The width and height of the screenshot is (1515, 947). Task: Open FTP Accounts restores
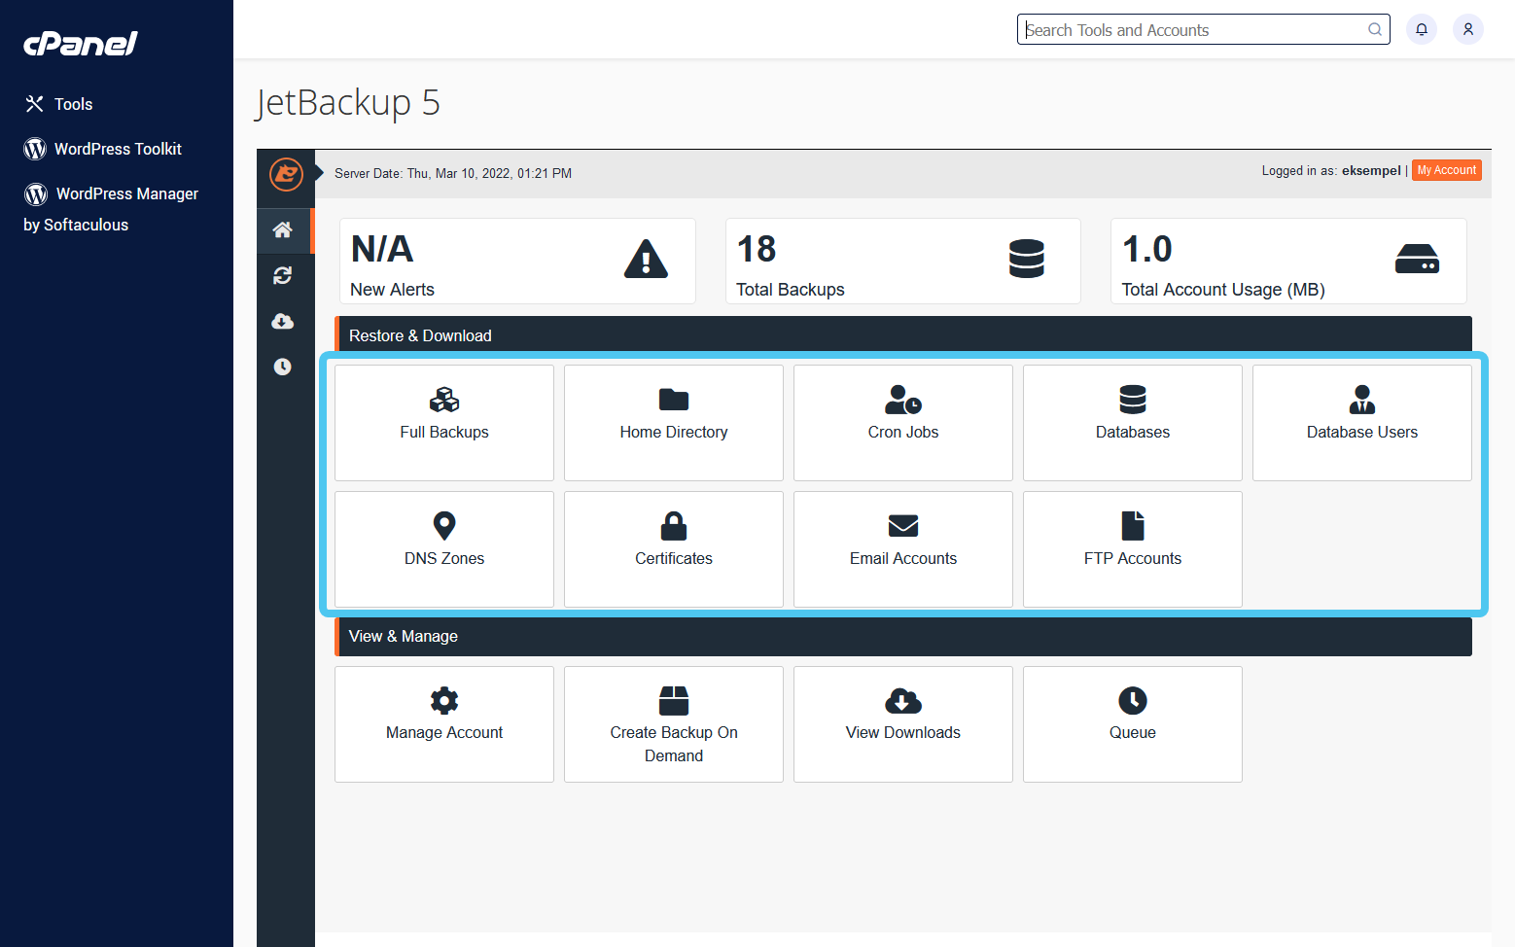tap(1132, 548)
